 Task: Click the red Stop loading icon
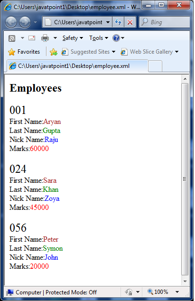[130, 22]
